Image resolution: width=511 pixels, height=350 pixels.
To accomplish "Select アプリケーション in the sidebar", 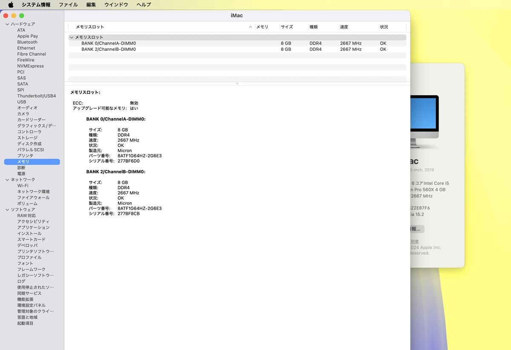I will pyautogui.click(x=33, y=227).
